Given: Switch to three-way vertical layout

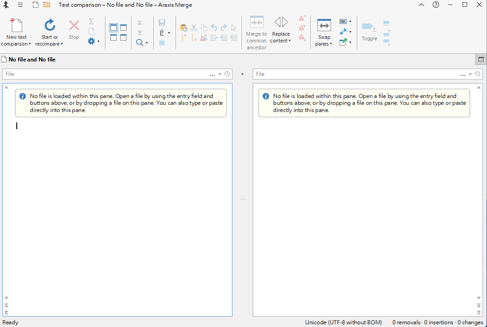Looking at the screenshot, I should coord(123,28).
